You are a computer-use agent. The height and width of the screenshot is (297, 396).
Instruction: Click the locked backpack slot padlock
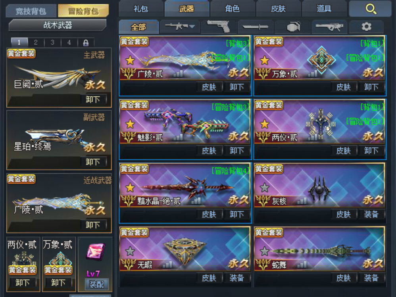coord(86,42)
